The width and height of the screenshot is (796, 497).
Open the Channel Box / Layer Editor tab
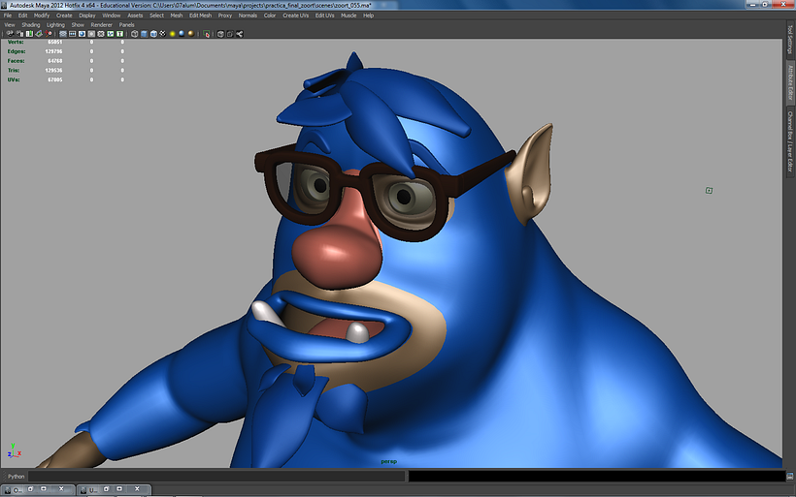[790, 141]
